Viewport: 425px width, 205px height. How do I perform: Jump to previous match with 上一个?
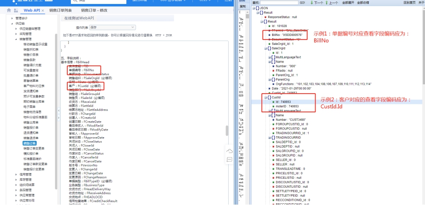(x=331, y=3)
